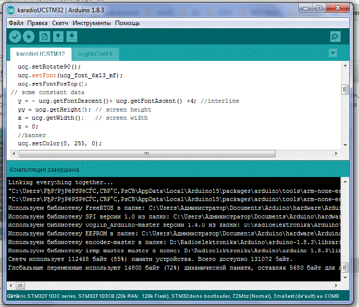Screen dimensions: 359x307
Task: Click the console horizontal scrollbar right arrow
Action: [x=336, y=286]
